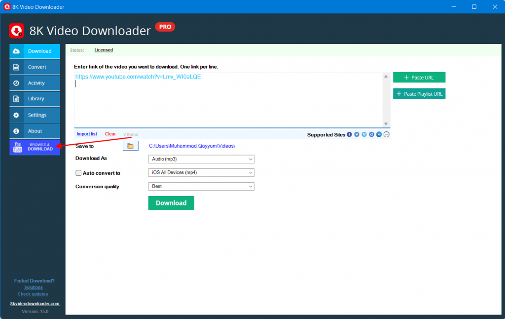Click the blue bird supported site icon
Screen dimensions: 505x319
[379, 134]
